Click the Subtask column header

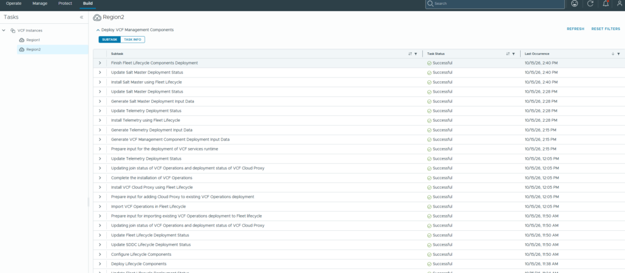pos(117,54)
